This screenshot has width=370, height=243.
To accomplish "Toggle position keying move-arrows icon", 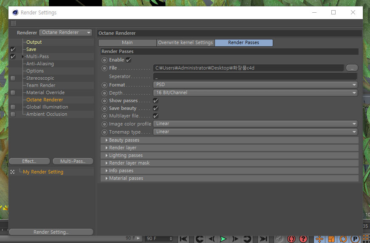I will 319,239.
